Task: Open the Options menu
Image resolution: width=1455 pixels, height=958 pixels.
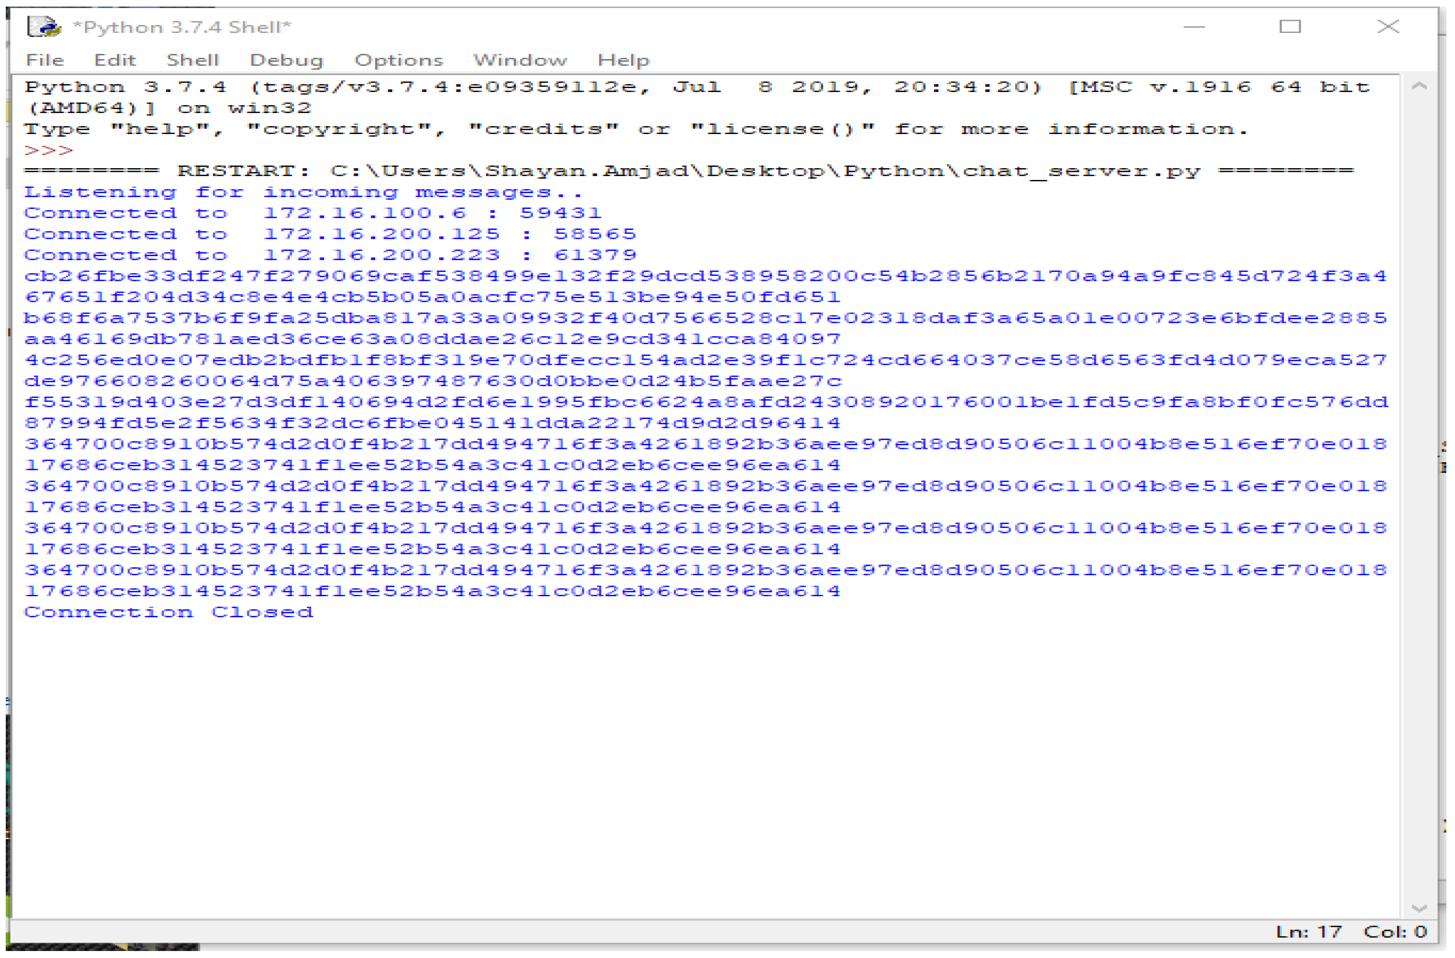Action: click(x=399, y=60)
